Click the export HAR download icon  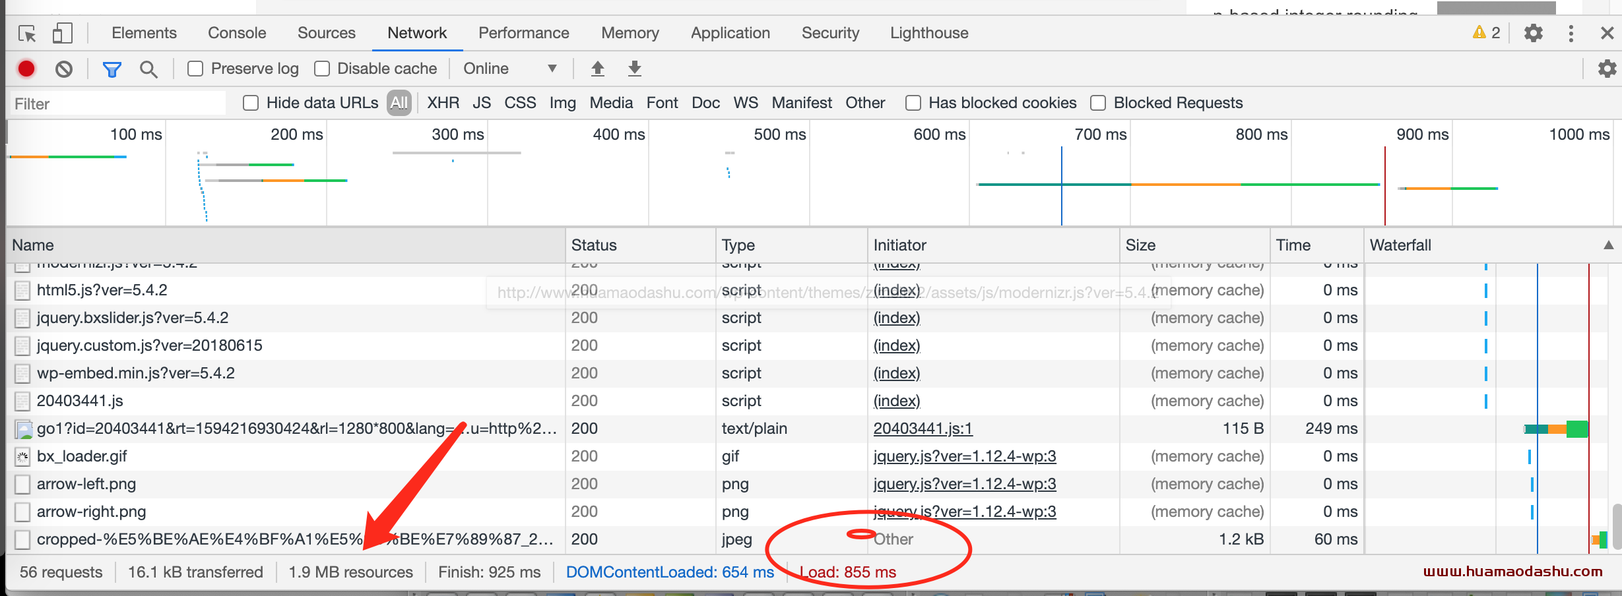pyautogui.click(x=635, y=69)
